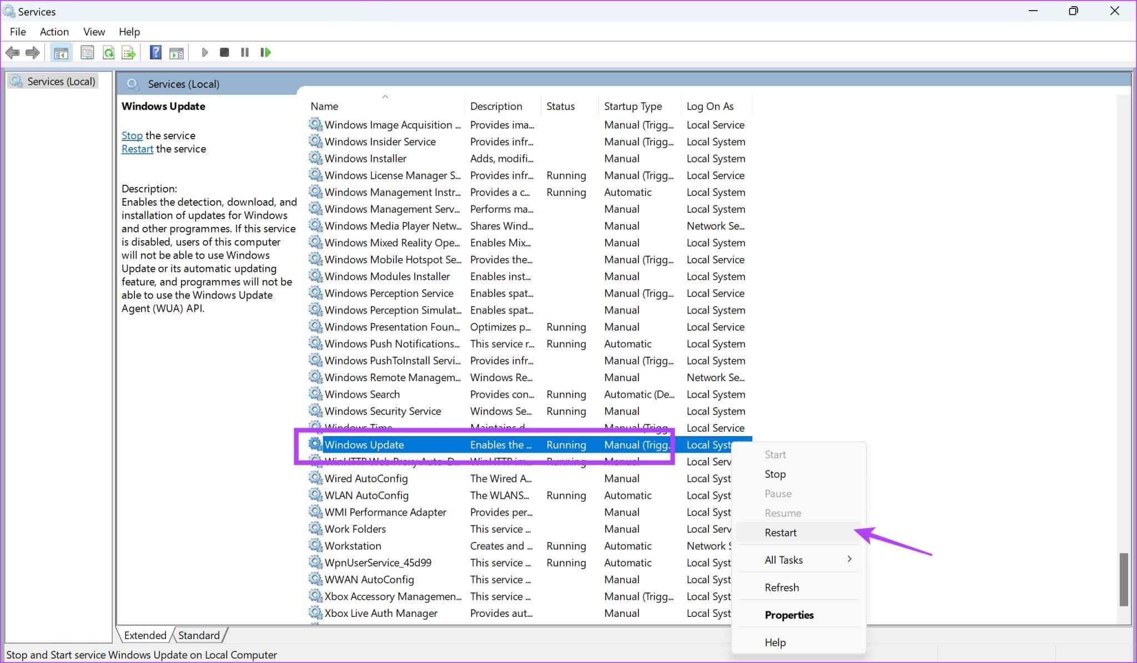The image size is (1137, 663).
Task: Click the Refresh icon in the toolbar
Action: coord(109,52)
